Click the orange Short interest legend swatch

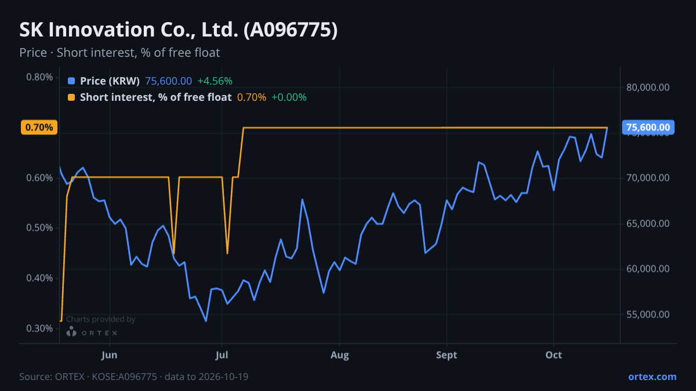pos(71,97)
